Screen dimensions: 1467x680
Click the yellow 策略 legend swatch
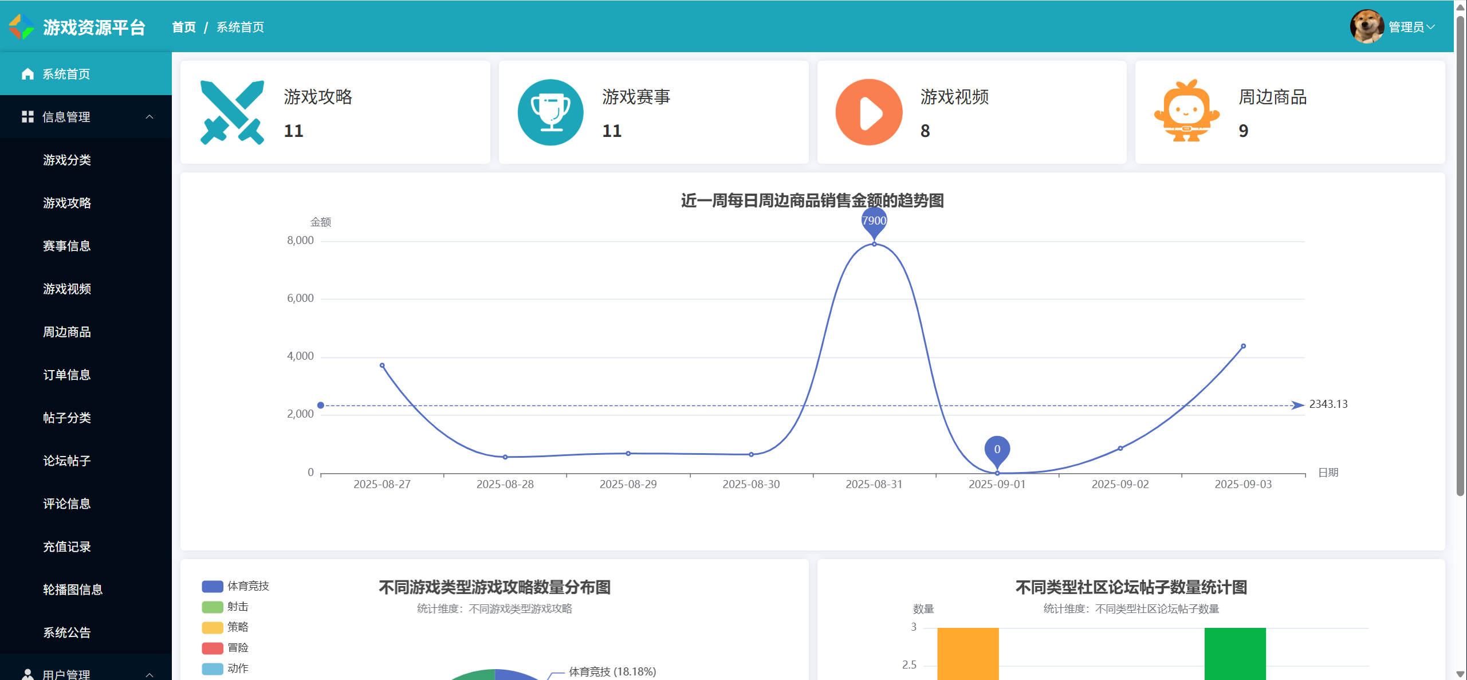[x=213, y=627]
